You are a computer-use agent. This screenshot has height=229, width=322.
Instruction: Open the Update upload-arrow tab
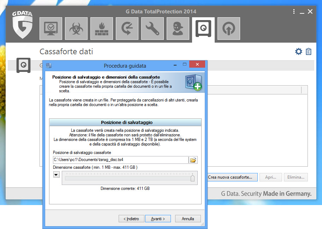click(x=229, y=29)
